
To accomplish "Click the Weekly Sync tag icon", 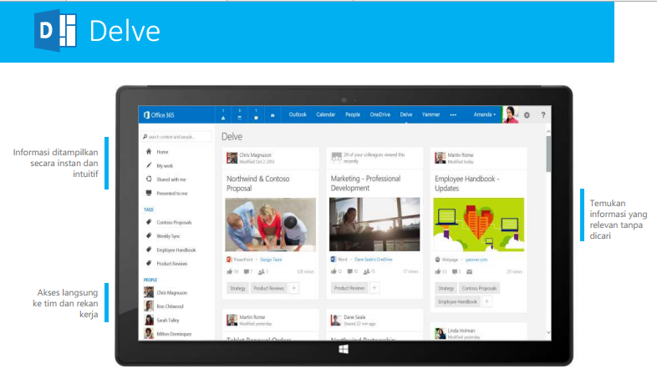I will click(x=148, y=235).
